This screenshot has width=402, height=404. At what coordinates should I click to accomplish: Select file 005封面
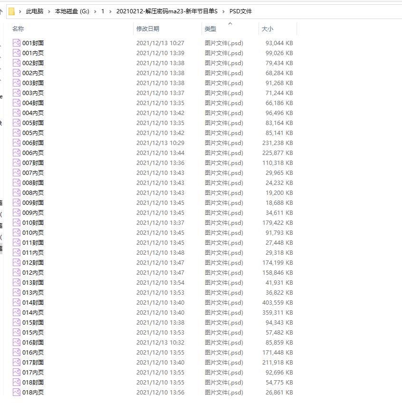[x=33, y=123]
